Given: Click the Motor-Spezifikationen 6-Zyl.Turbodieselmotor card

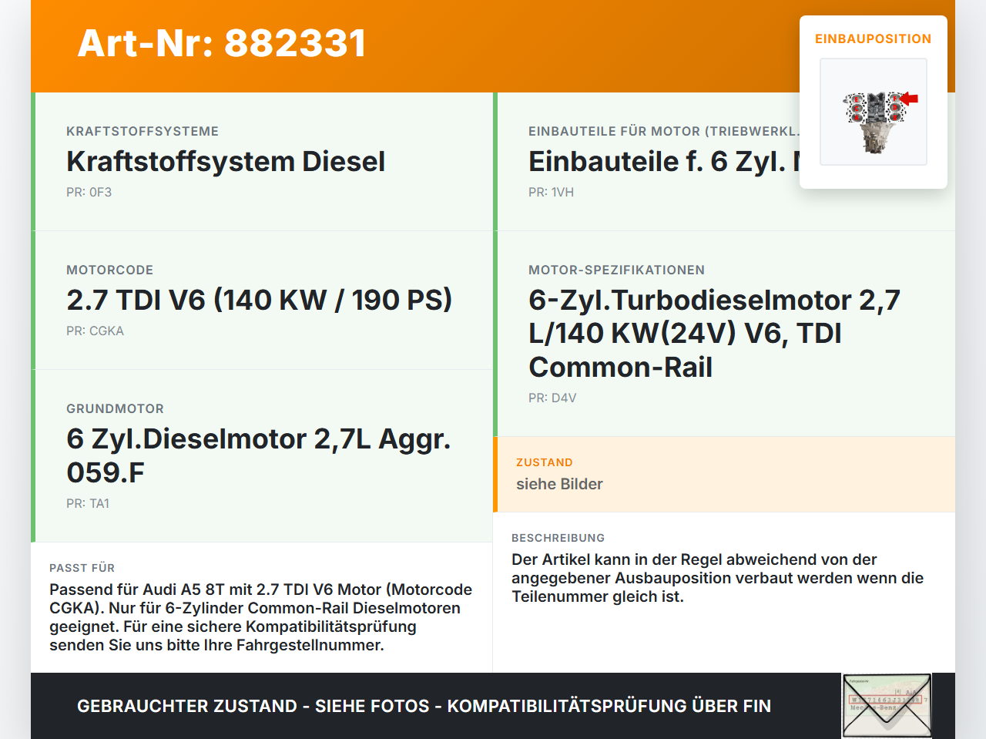Looking at the screenshot, I should 724,334.
